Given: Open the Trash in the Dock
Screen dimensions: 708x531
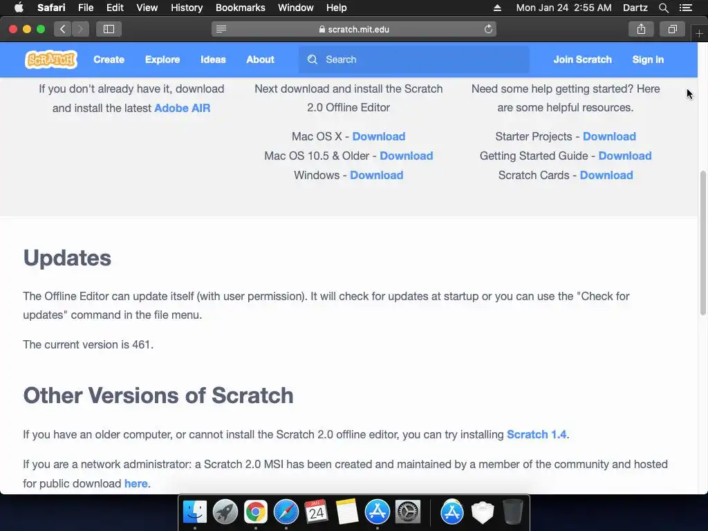Looking at the screenshot, I should (513, 512).
